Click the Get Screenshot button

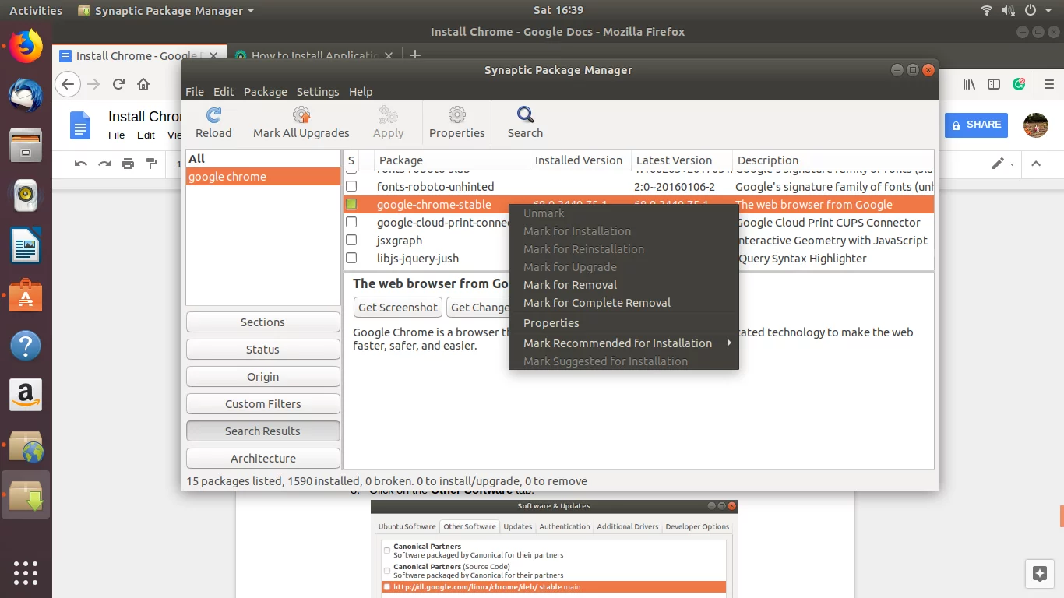pos(397,308)
